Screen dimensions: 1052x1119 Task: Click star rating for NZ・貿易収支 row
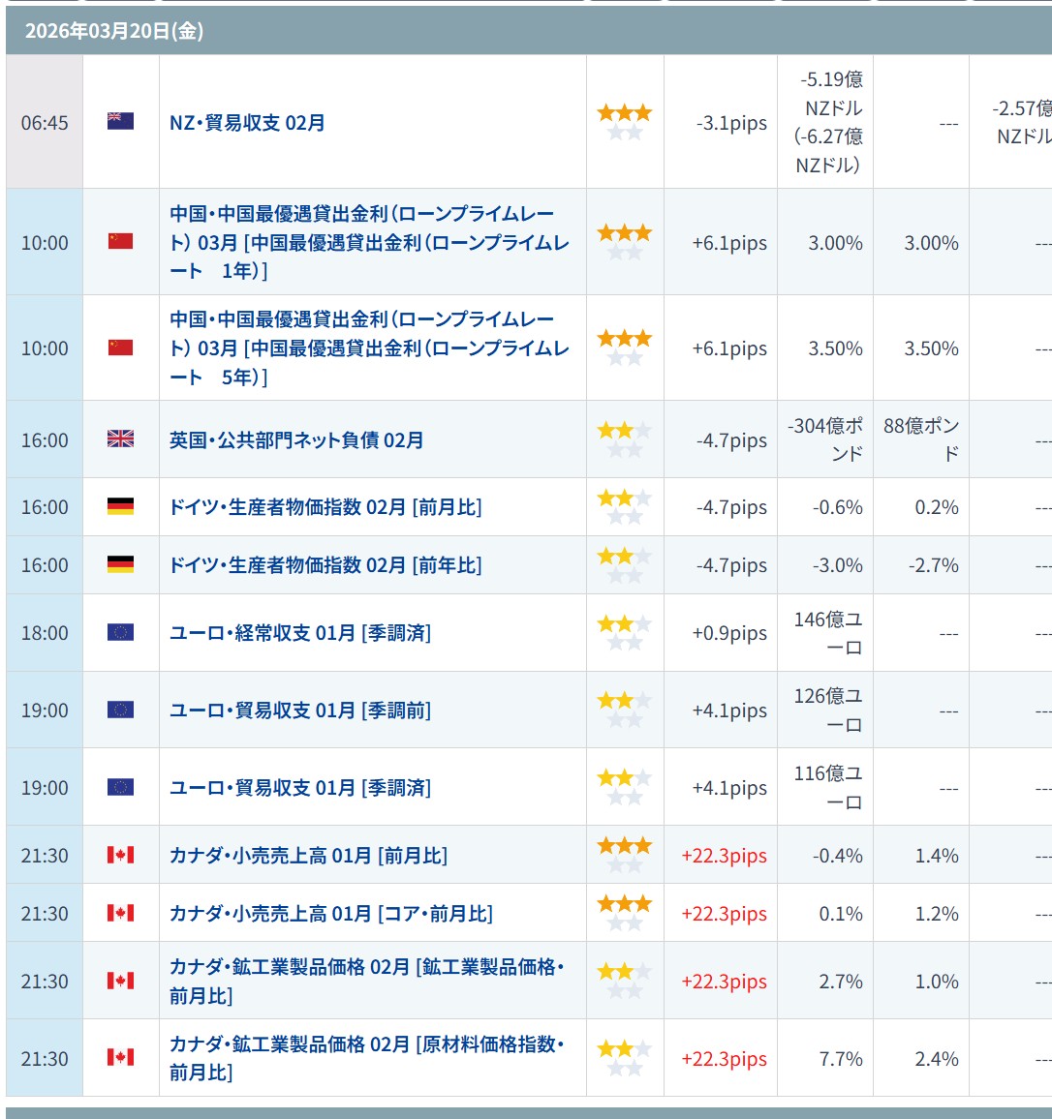(x=624, y=122)
